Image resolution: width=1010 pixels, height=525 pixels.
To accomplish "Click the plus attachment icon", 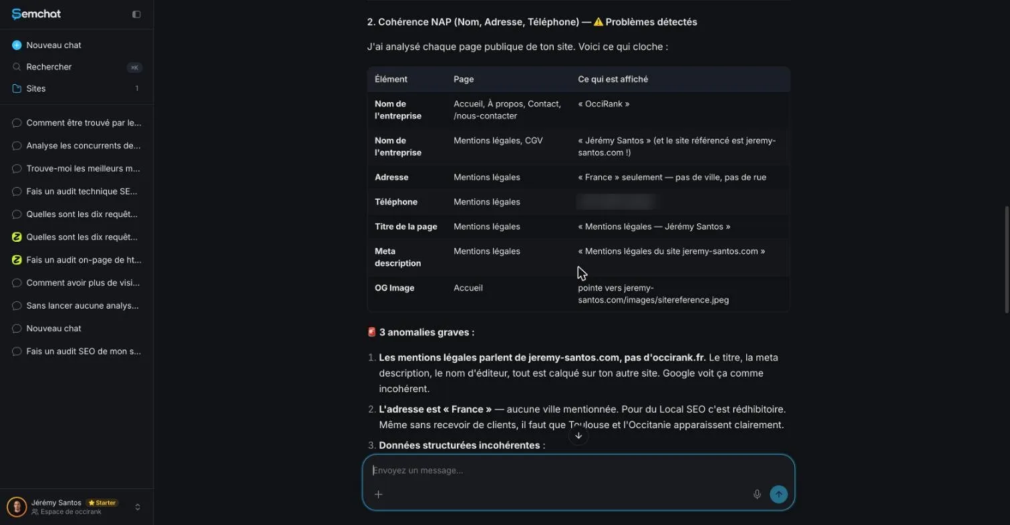I will 378,494.
